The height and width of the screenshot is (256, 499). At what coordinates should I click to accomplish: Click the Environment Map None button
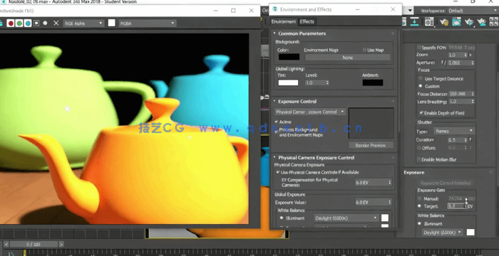(348, 58)
